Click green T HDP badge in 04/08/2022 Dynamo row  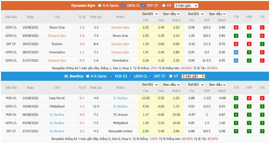(x=249, y=36)
